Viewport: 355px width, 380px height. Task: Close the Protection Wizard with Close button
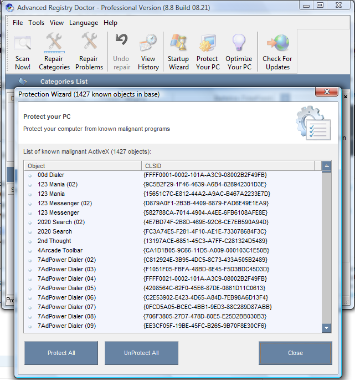click(x=295, y=353)
